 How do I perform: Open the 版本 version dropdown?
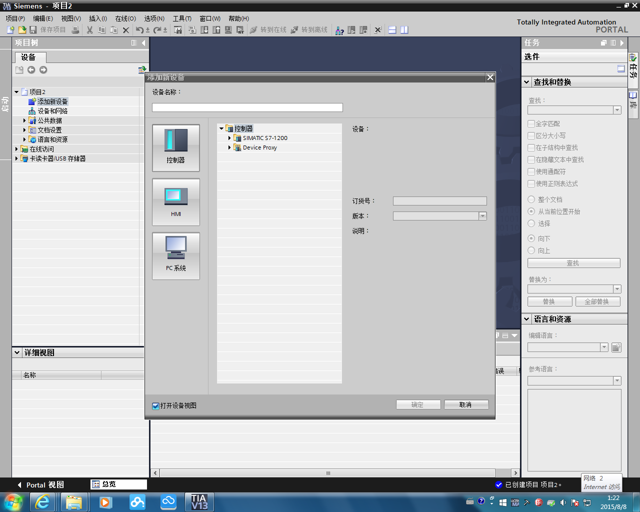(482, 216)
